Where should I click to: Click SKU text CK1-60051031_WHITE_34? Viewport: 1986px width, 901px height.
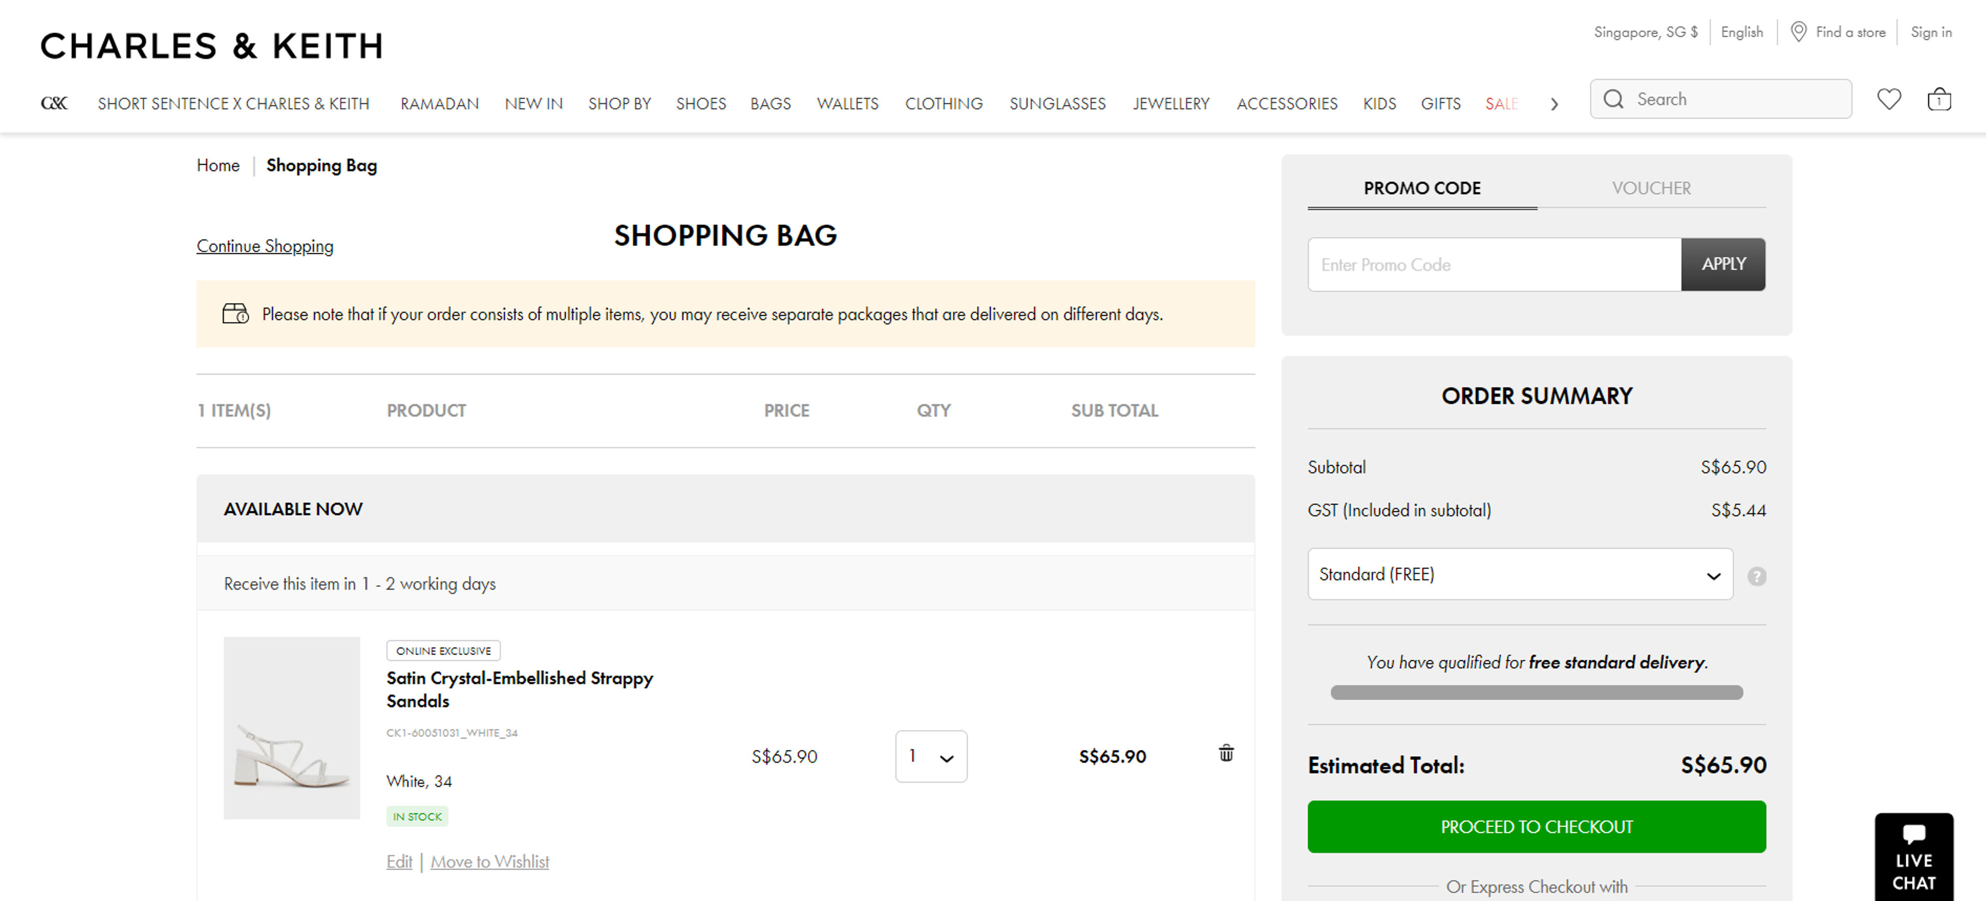pyautogui.click(x=452, y=732)
